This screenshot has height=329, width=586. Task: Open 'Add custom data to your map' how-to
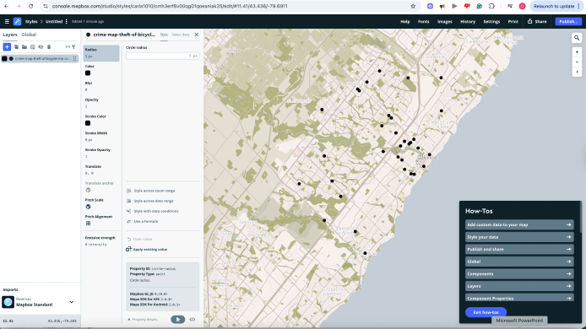(x=519, y=224)
